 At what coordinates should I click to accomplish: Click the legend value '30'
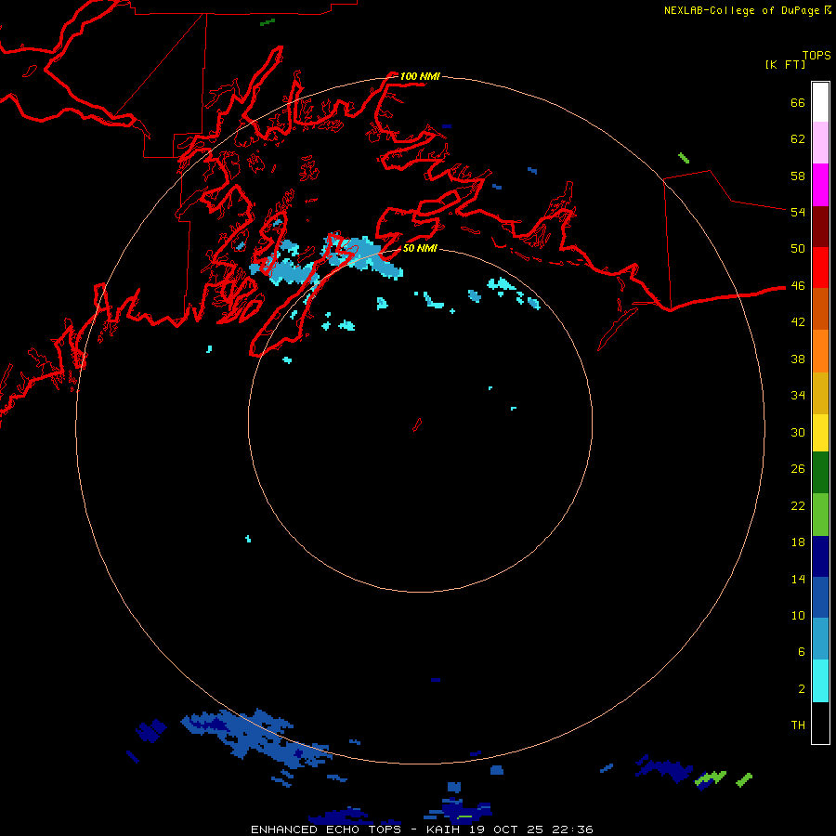tap(798, 432)
